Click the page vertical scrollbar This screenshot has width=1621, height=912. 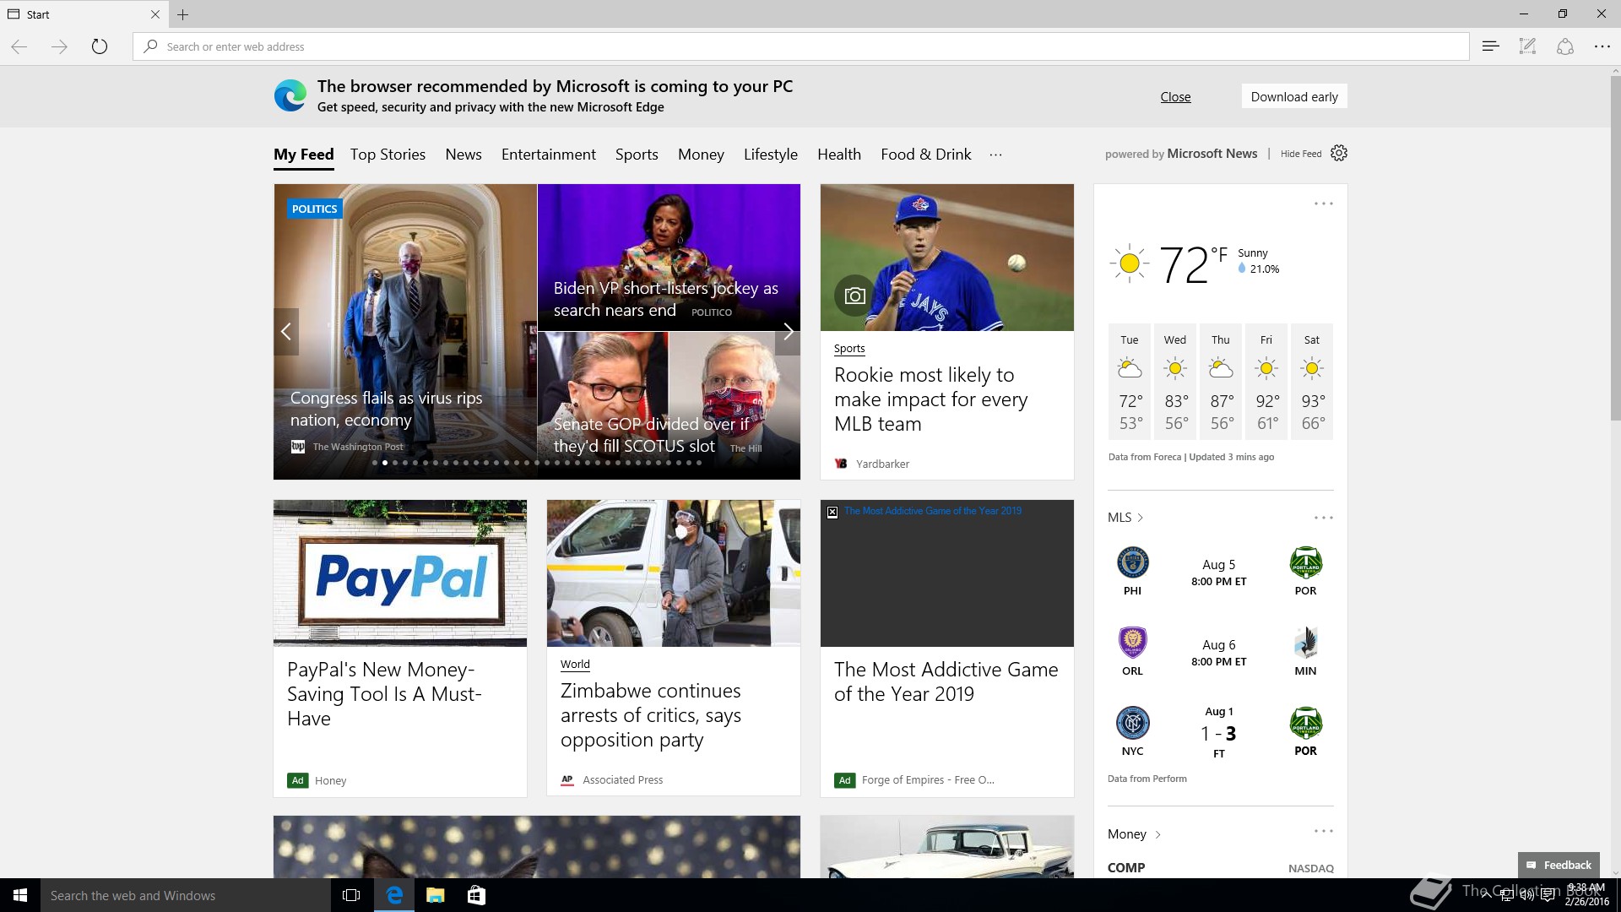pyautogui.click(x=1614, y=250)
